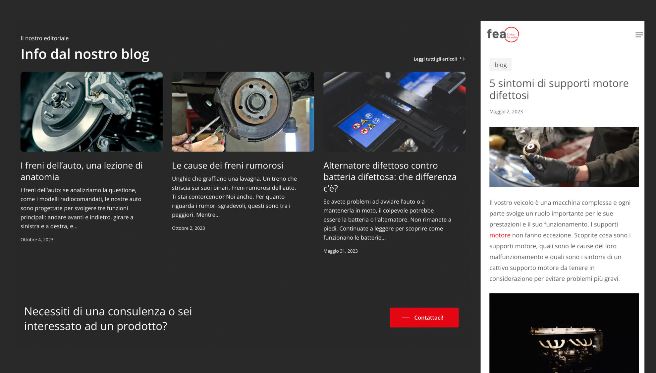Select the blog category tag
The height and width of the screenshot is (373, 656).
[500, 65]
